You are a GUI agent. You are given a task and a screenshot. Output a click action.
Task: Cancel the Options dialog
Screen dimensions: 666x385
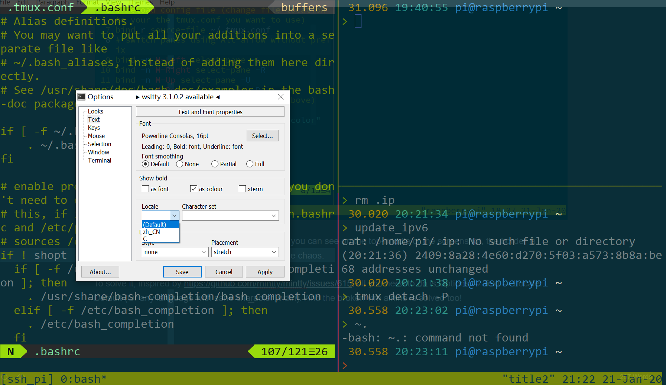click(x=224, y=272)
